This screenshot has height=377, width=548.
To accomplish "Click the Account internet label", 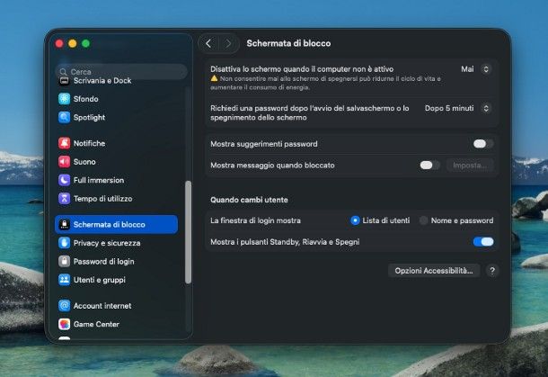I will 102,306.
